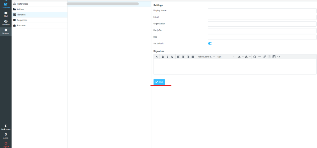Select Responses in settings menu

[22, 20]
